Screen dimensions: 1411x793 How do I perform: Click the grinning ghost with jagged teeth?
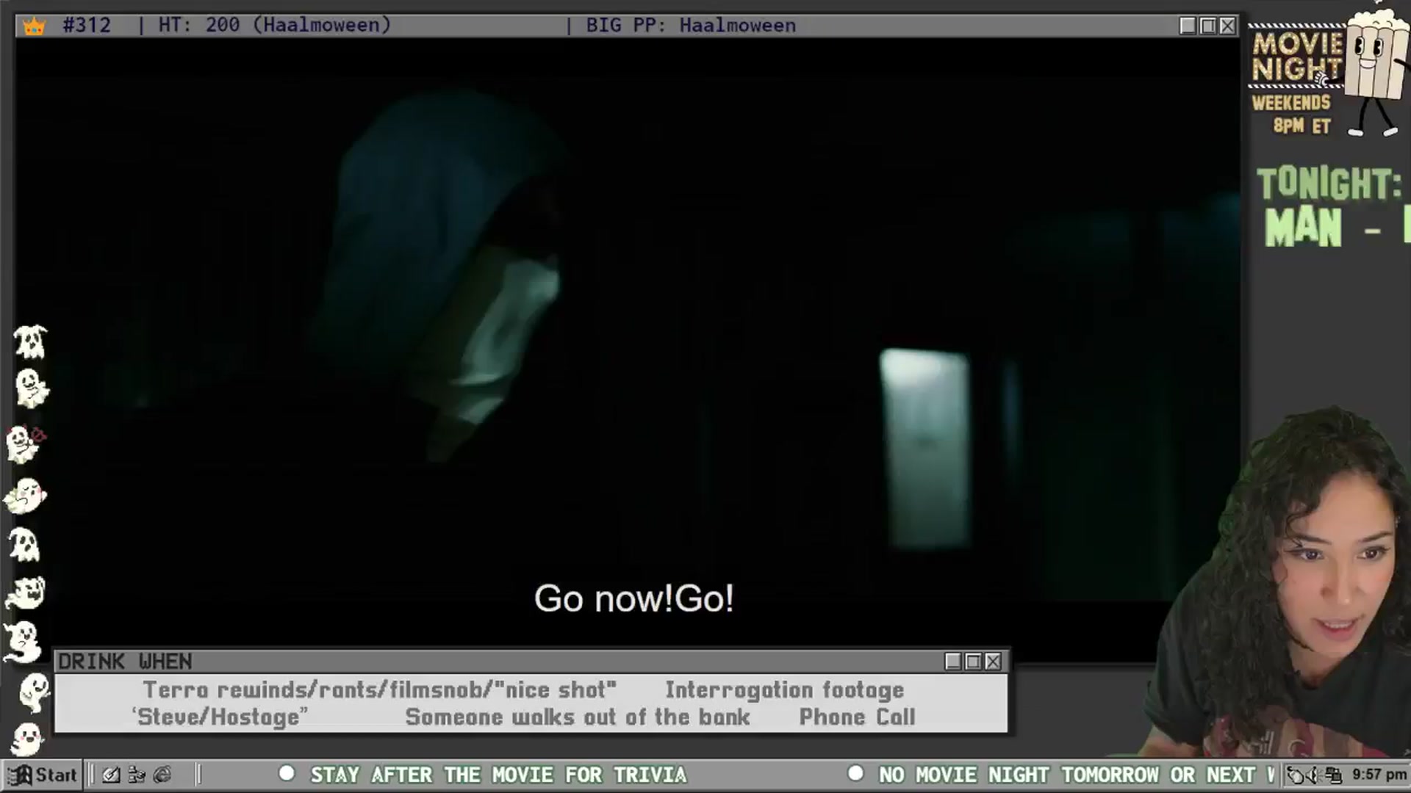tap(26, 593)
